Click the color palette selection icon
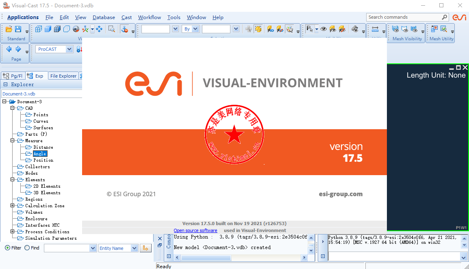This screenshot has height=269, width=469. pyautogui.click(x=289, y=29)
